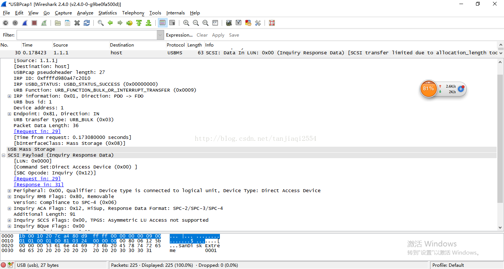This screenshot has height=269, width=504.
Task: Open the Telephony menu
Action: [x=133, y=13]
